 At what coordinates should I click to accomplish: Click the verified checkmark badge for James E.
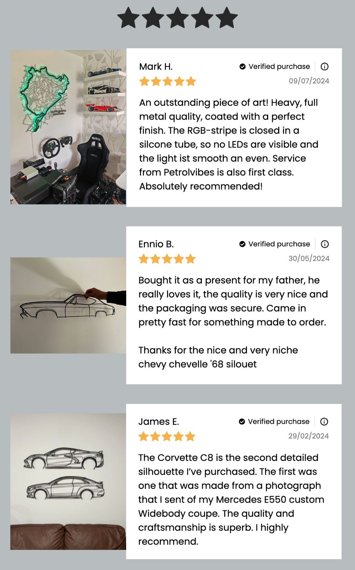click(x=242, y=422)
